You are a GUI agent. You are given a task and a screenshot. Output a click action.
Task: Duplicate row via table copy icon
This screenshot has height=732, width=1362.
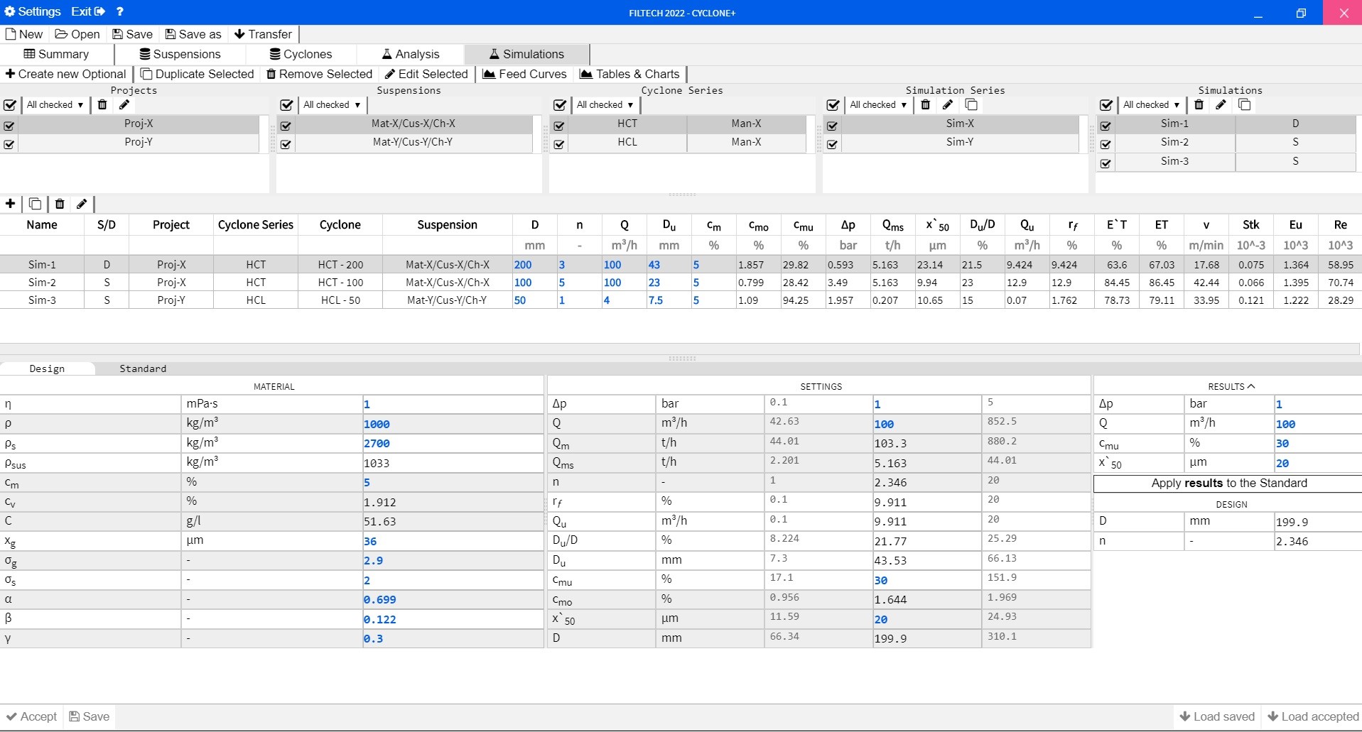[x=35, y=204]
